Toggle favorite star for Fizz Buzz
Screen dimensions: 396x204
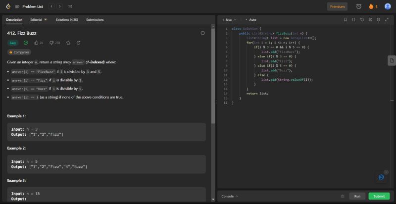[x=68, y=43]
